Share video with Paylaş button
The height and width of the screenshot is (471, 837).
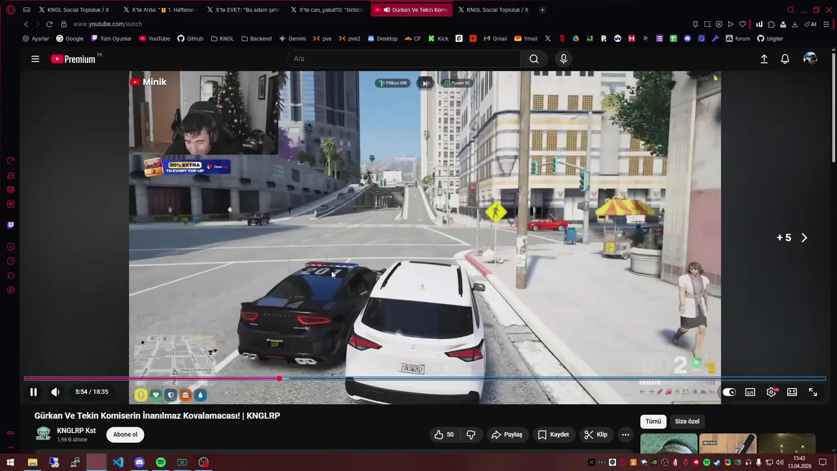(507, 434)
